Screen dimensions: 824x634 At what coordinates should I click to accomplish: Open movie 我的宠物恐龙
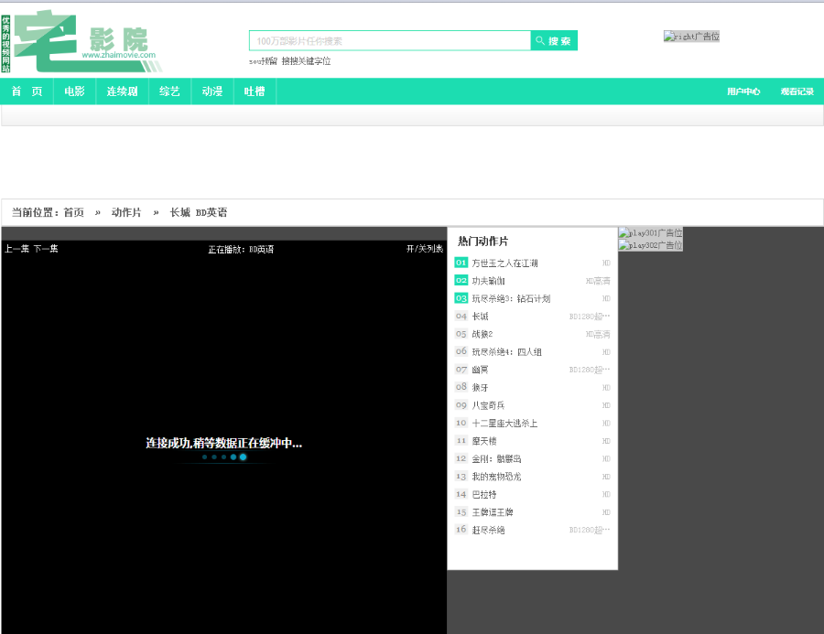(x=496, y=477)
